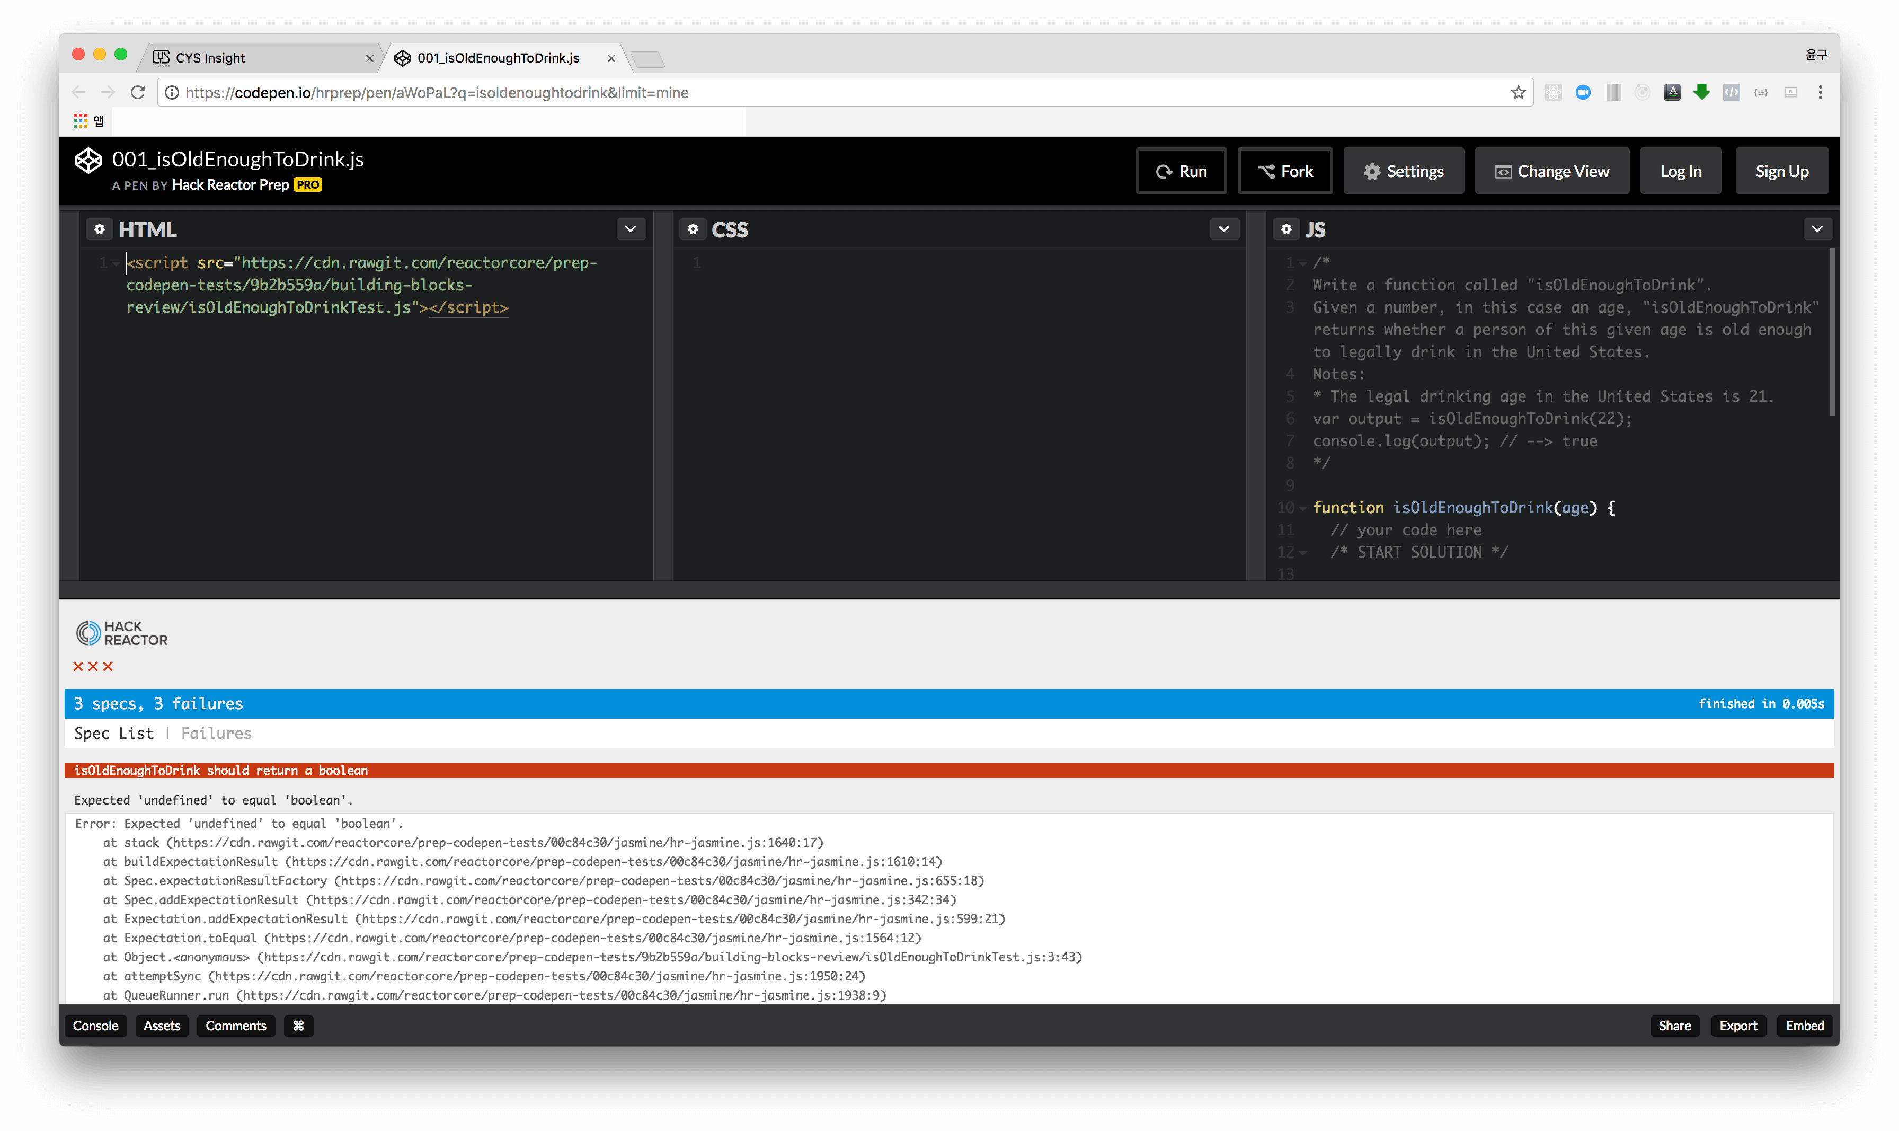Viewport: 1899px width, 1131px height.
Task: Click the dictionary letter A extension icon
Action: pos(1672,93)
